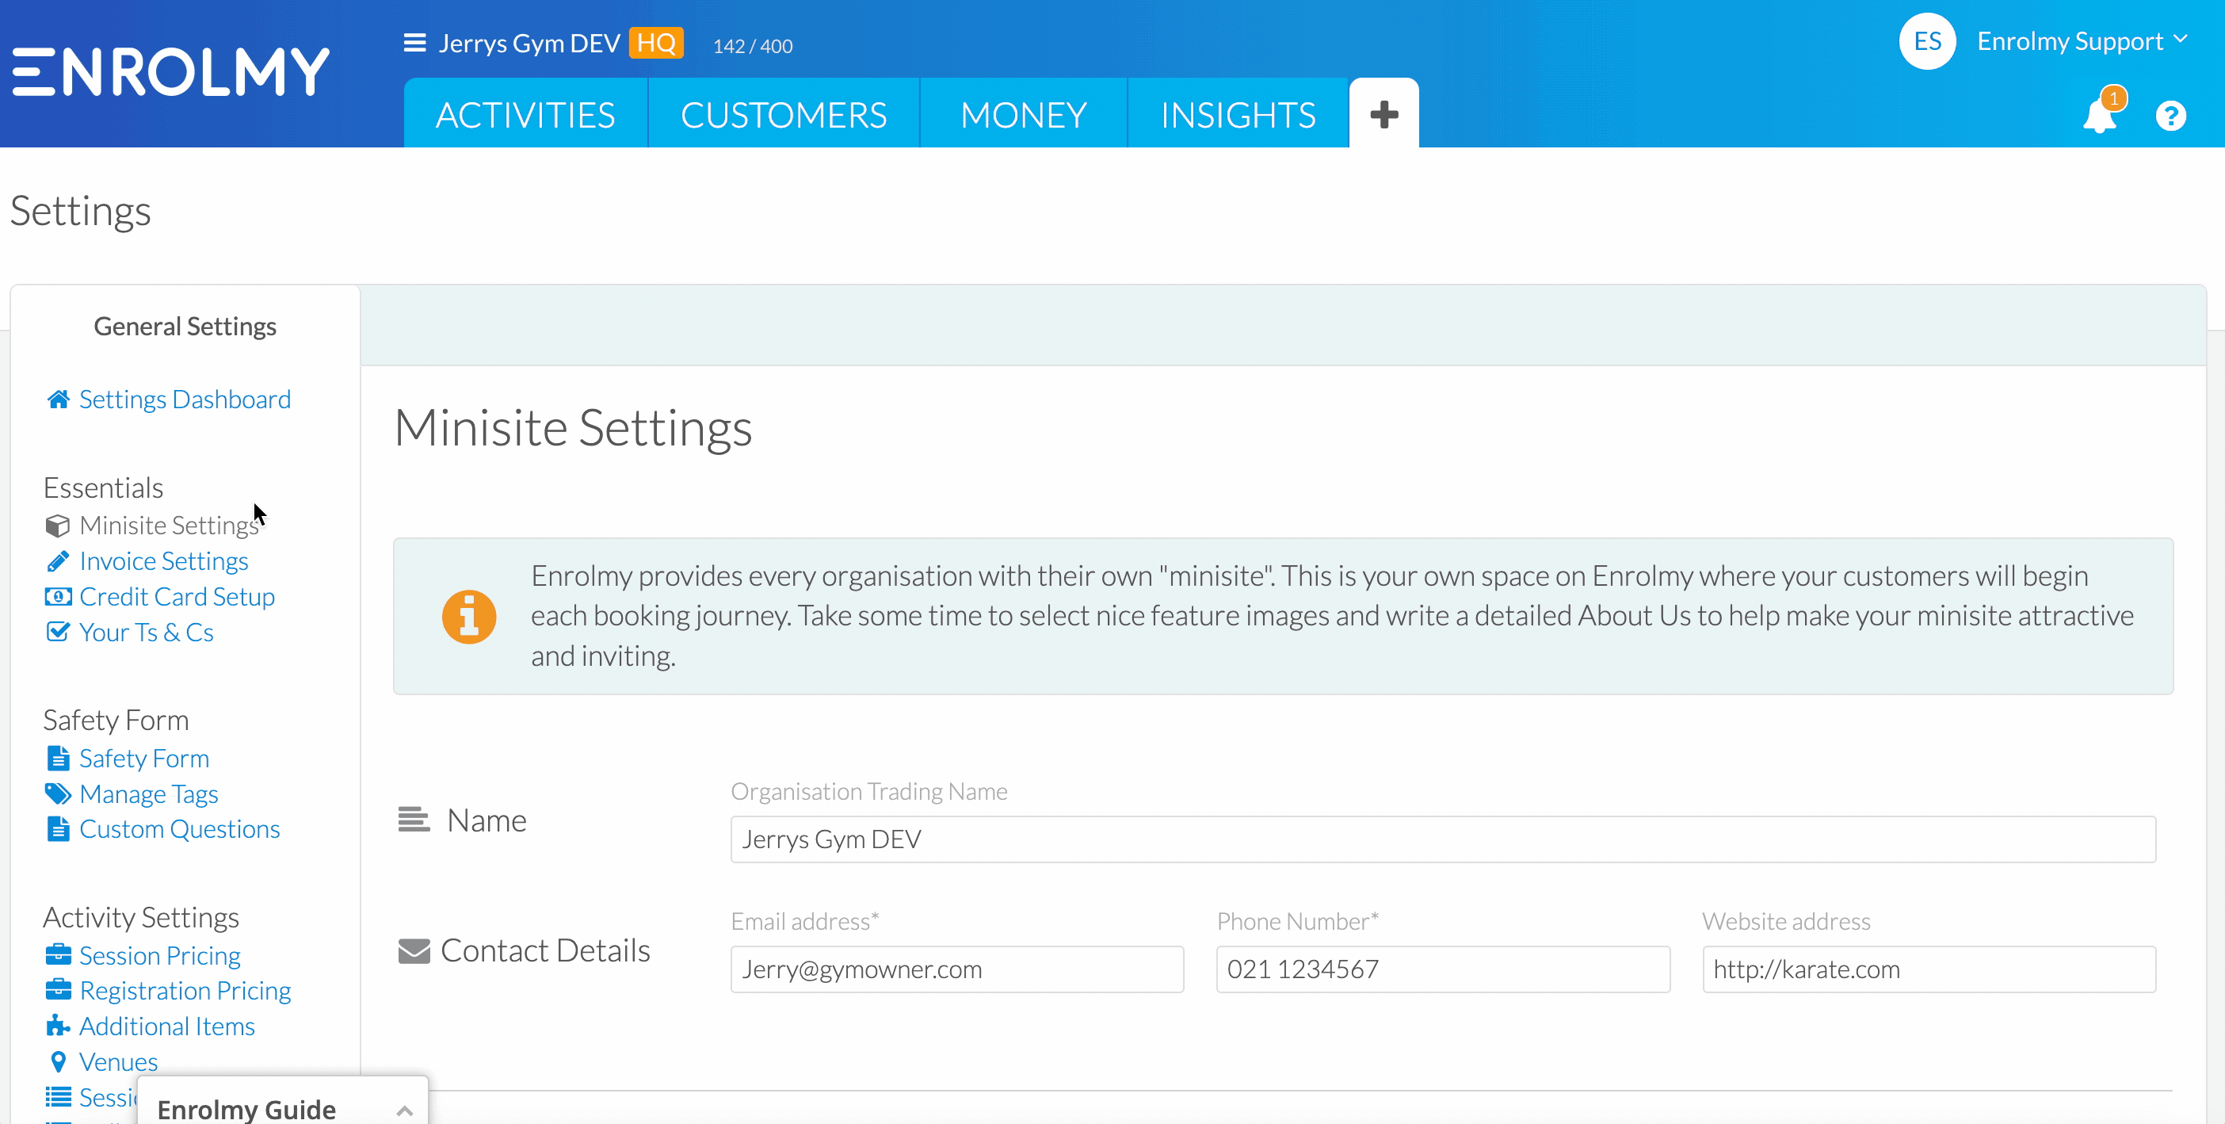
Task: Open the hamburger menu beside Jerrys Gym DEV
Action: point(414,43)
